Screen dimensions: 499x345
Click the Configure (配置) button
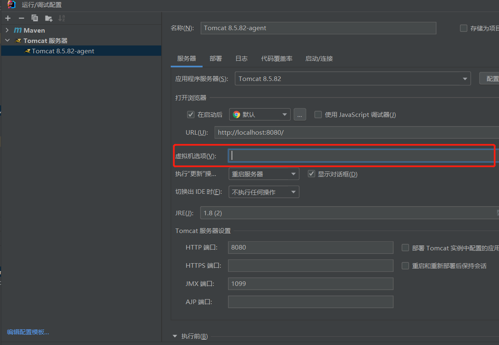(x=489, y=79)
